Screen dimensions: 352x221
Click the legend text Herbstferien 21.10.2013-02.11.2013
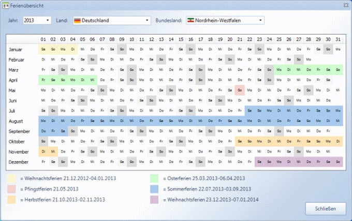coord(65,199)
